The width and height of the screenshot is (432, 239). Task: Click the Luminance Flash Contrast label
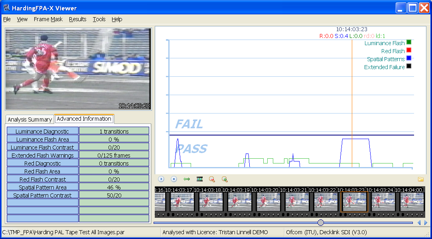coord(42,147)
